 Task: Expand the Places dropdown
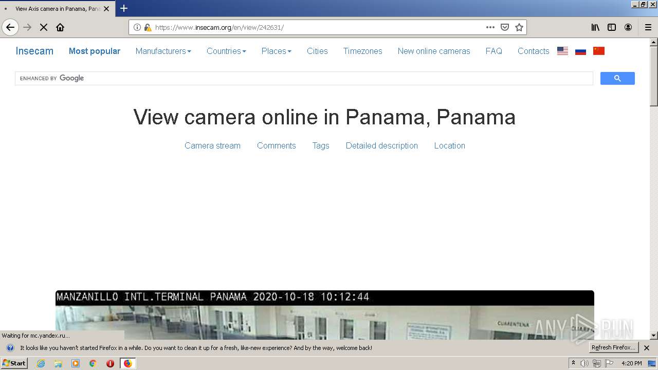point(276,51)
